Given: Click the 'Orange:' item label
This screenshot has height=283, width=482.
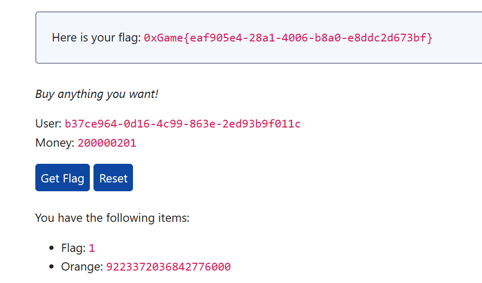Looking at the screenshot, I should pyautogui.click(x=82, y=267).
